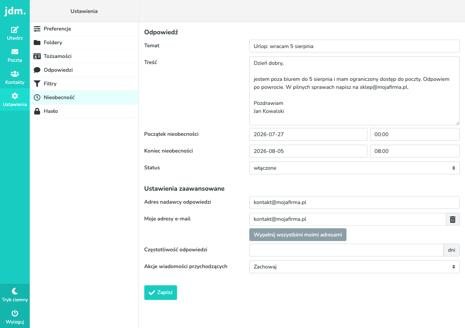Image resolution: width=465 pixels, height=328 pixels.
Task: Click Wypełnij wszystkimi moimi adresami button
Action: (x=298, y=235)
